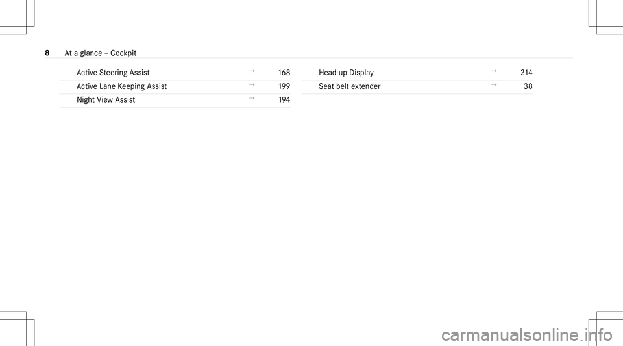Select the Active Lane Keeping Assist entry

coord(121,86)
